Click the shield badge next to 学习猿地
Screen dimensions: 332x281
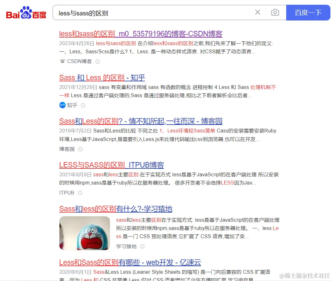(142, 246)
